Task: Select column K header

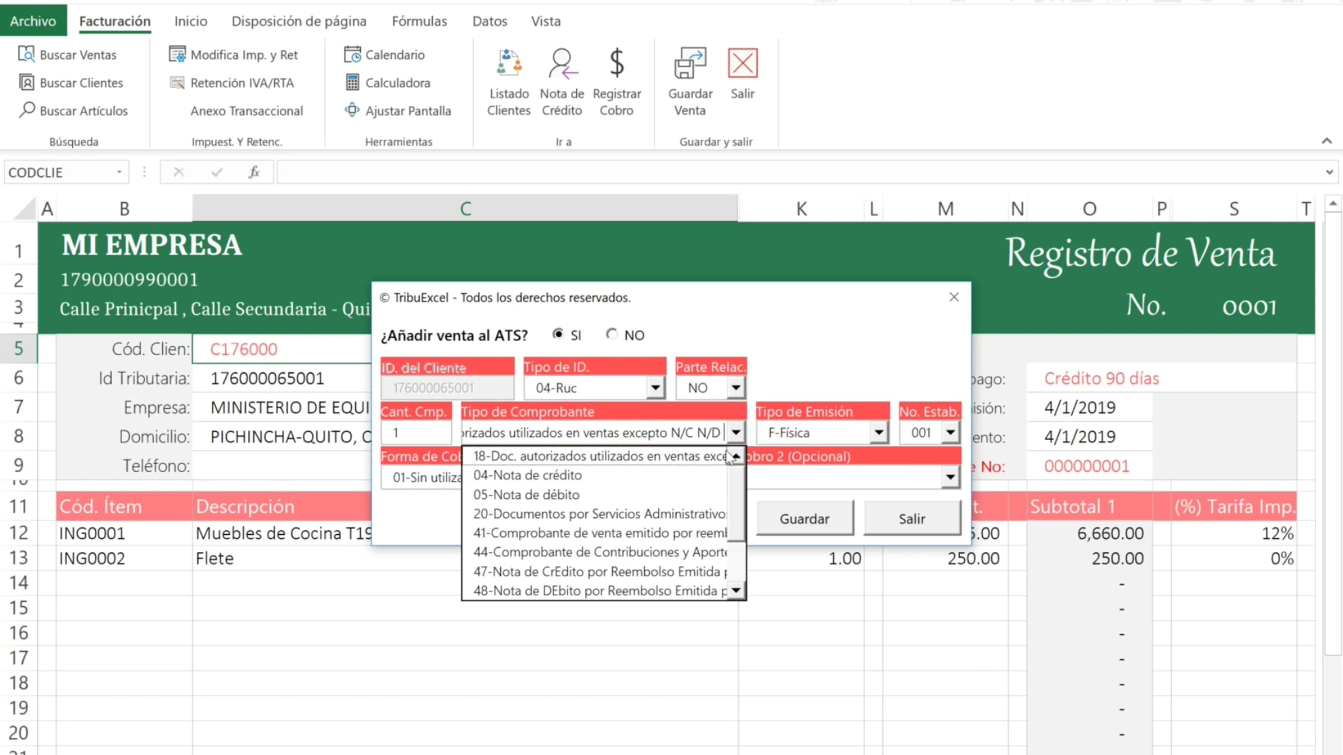Action: tap(801, 209)
